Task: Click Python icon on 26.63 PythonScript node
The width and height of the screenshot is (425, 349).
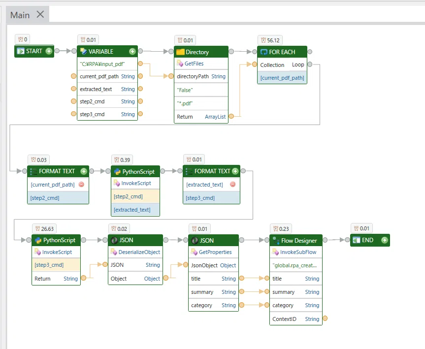Action: pyautogui.click(x=38, y=240)
